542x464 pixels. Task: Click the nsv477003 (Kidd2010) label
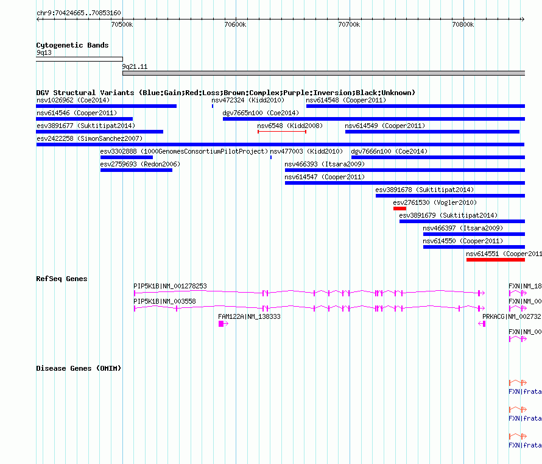pos(306,151)
